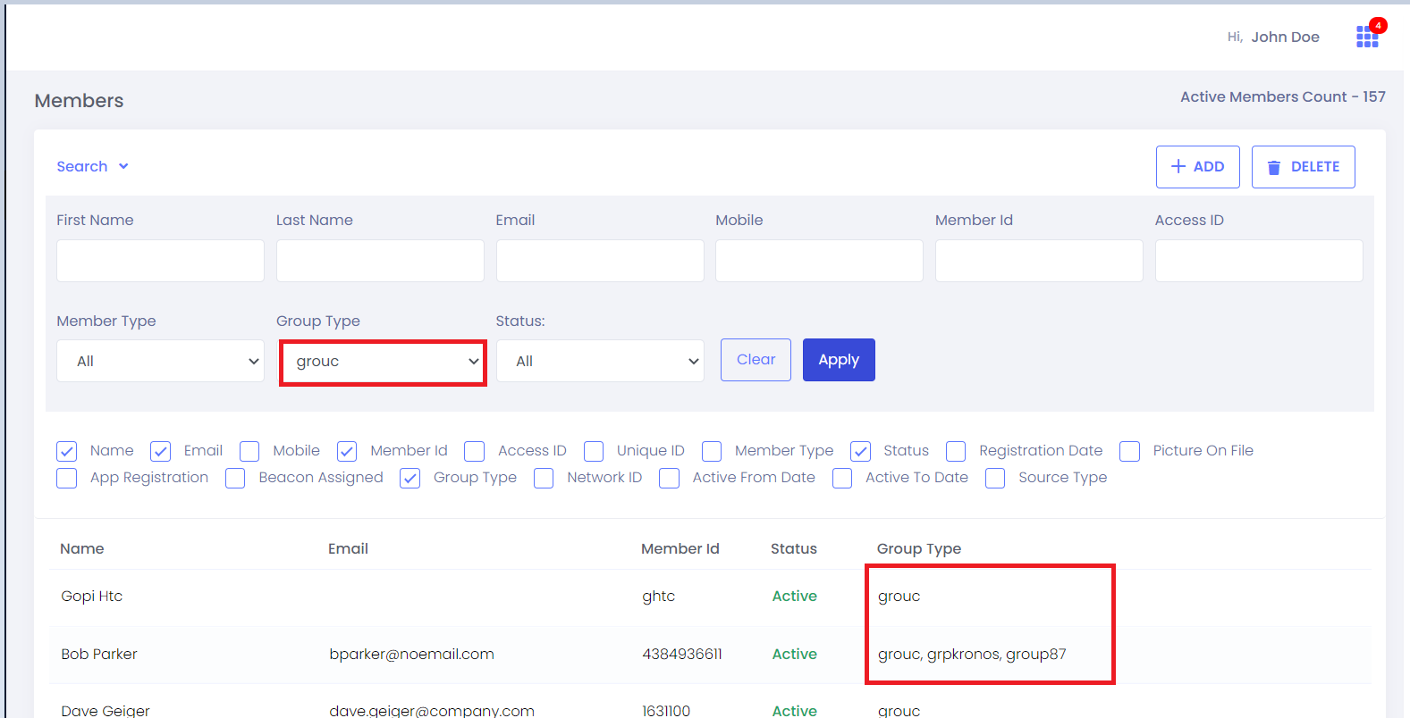Enable the Mobile column checkbox
Viewport: 1410px width, 718px height.
pos(249,451)
